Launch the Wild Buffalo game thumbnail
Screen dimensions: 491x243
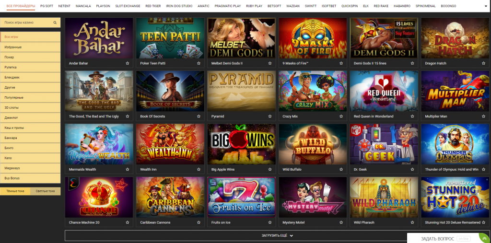313,144
